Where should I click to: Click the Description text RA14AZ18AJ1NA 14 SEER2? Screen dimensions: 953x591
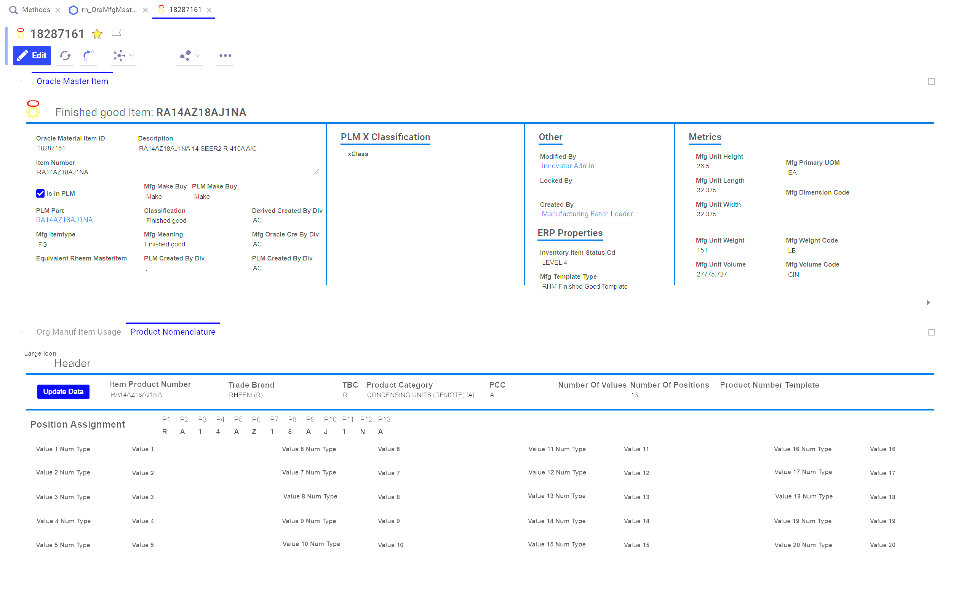coord(198,149)
